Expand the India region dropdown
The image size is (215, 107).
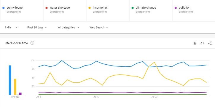pos(11,27)
